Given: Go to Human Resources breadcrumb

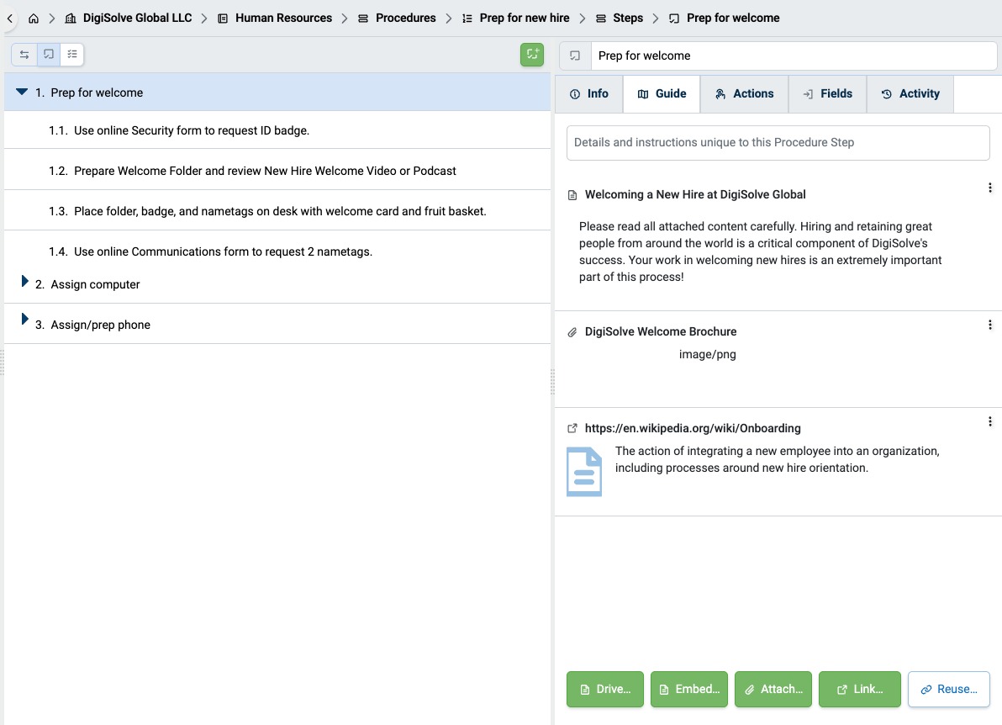Looking at the screenshot, I should (x=275, y=19).
